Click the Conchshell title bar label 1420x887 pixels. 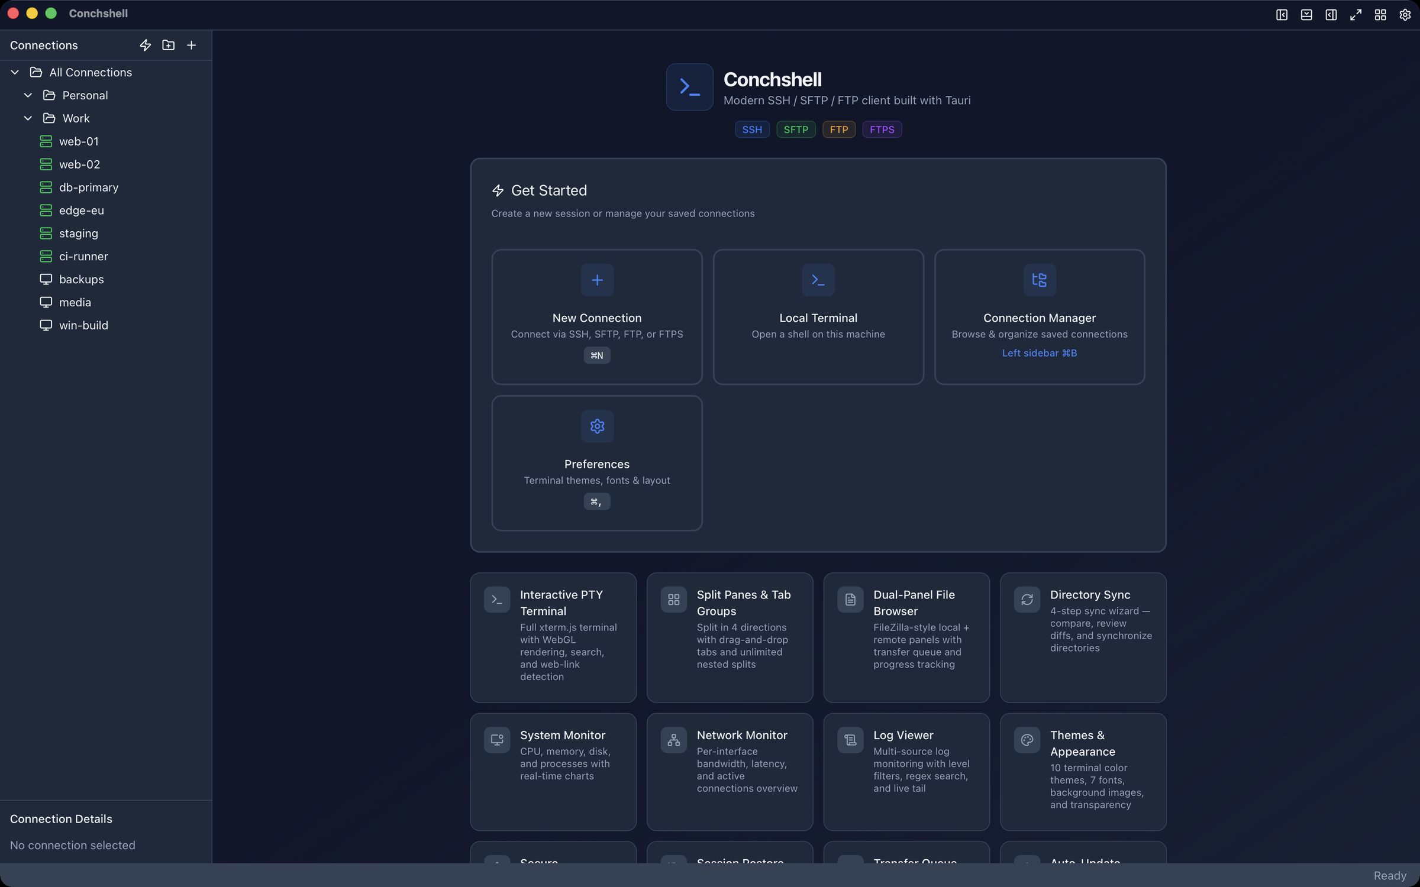[x=98, y=13]
